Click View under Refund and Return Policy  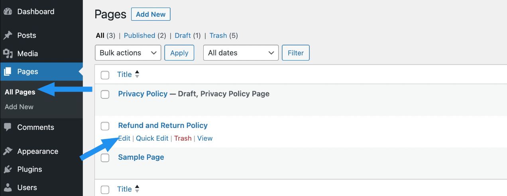click(205, 138)
